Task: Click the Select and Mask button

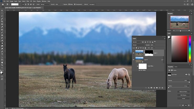Action: pos(183,92)
